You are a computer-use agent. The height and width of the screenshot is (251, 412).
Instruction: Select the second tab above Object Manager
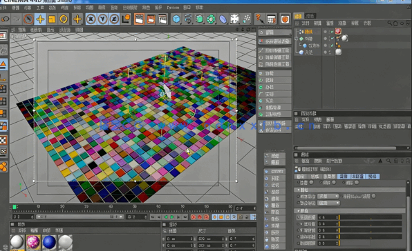[x=310, y=16]
